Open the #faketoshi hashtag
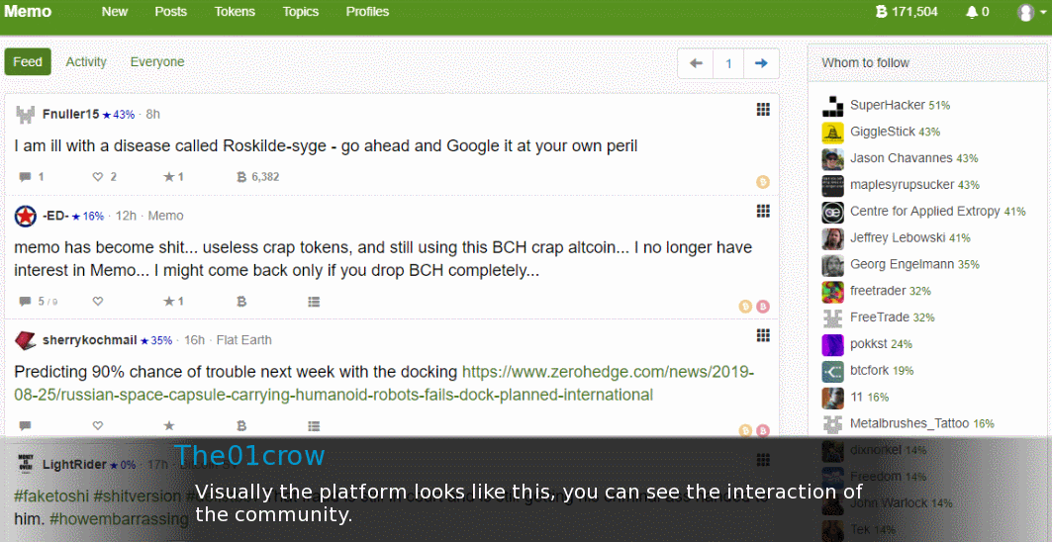The height and width of the screenshot is (542, 1052). point(51,496)
